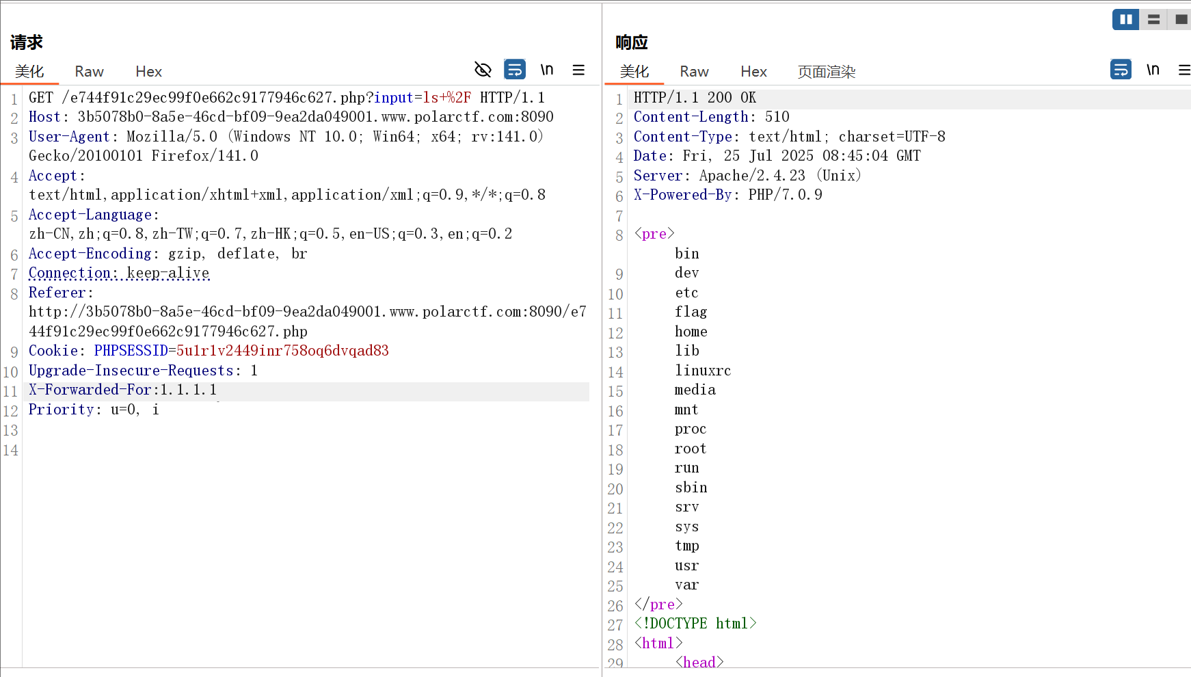The width and height of the screenshot is (1191, 677).
Task: Toggle hide non-printable characters eye icon in request
Action: (483, 70)
